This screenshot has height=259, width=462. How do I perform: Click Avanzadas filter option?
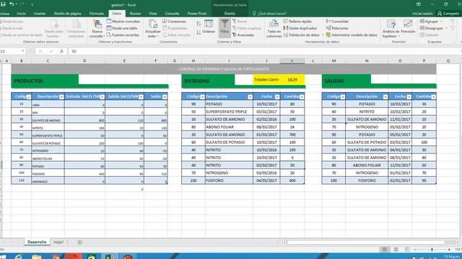click(243, 35)
